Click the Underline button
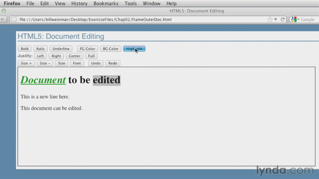 coord(61,49)
